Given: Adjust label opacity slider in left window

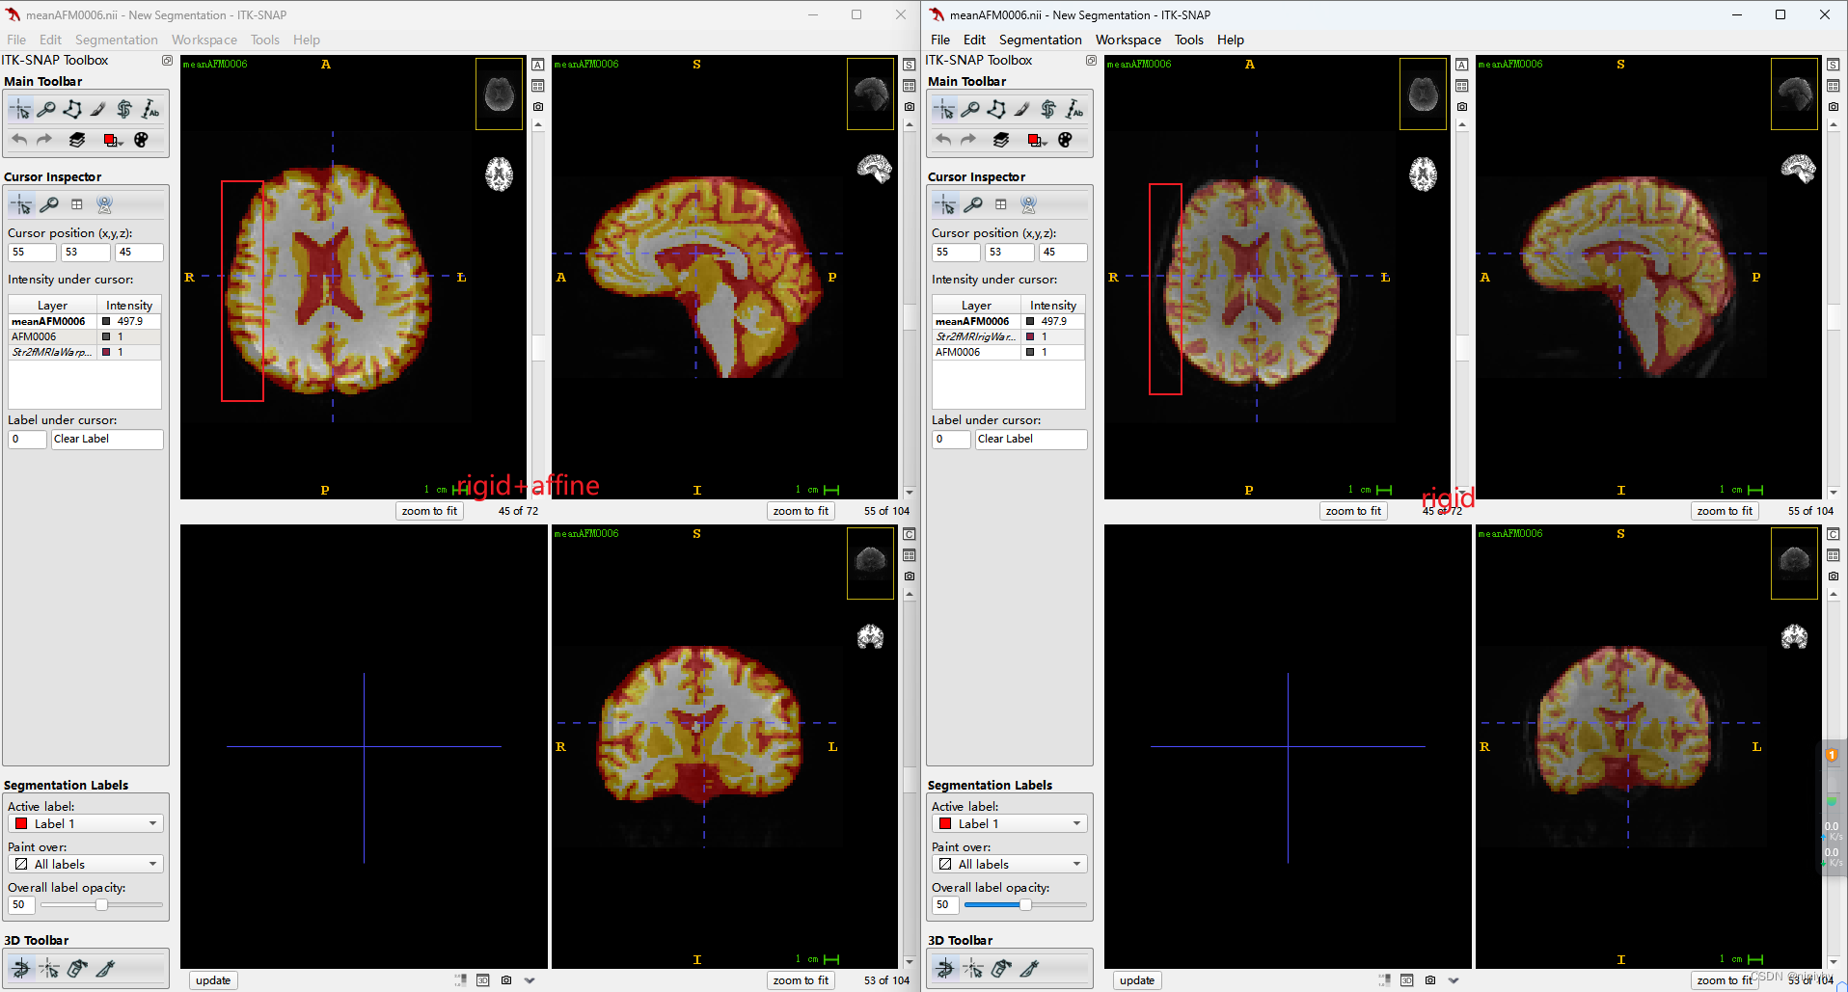Looking at the screenshot, I should click(x=101, y=904).
